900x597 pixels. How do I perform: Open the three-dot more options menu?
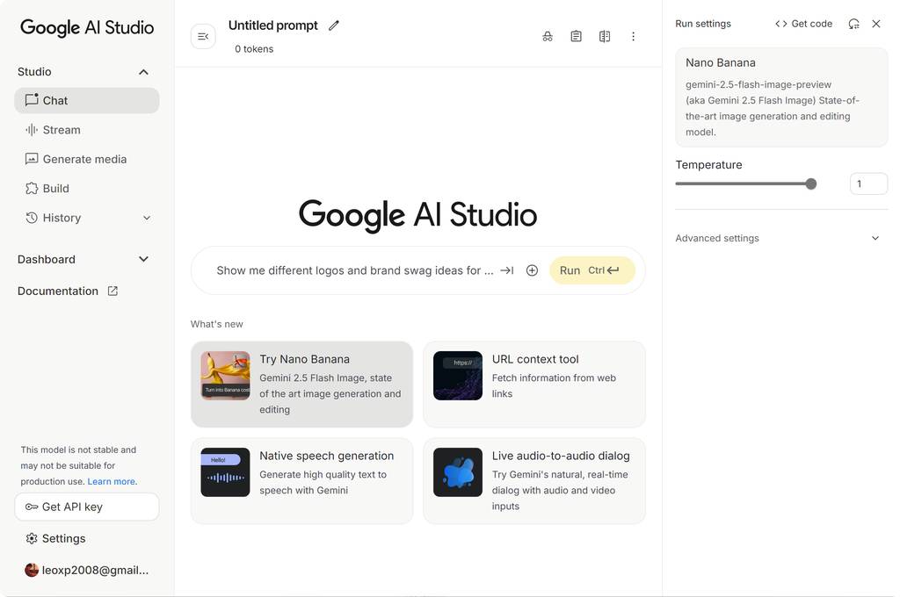633,37
